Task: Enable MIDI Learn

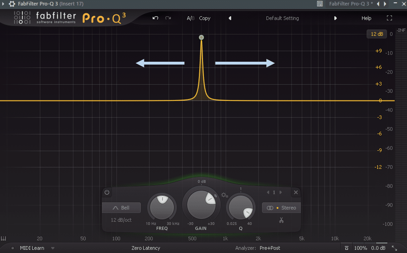Action: [x=32, y=248]
